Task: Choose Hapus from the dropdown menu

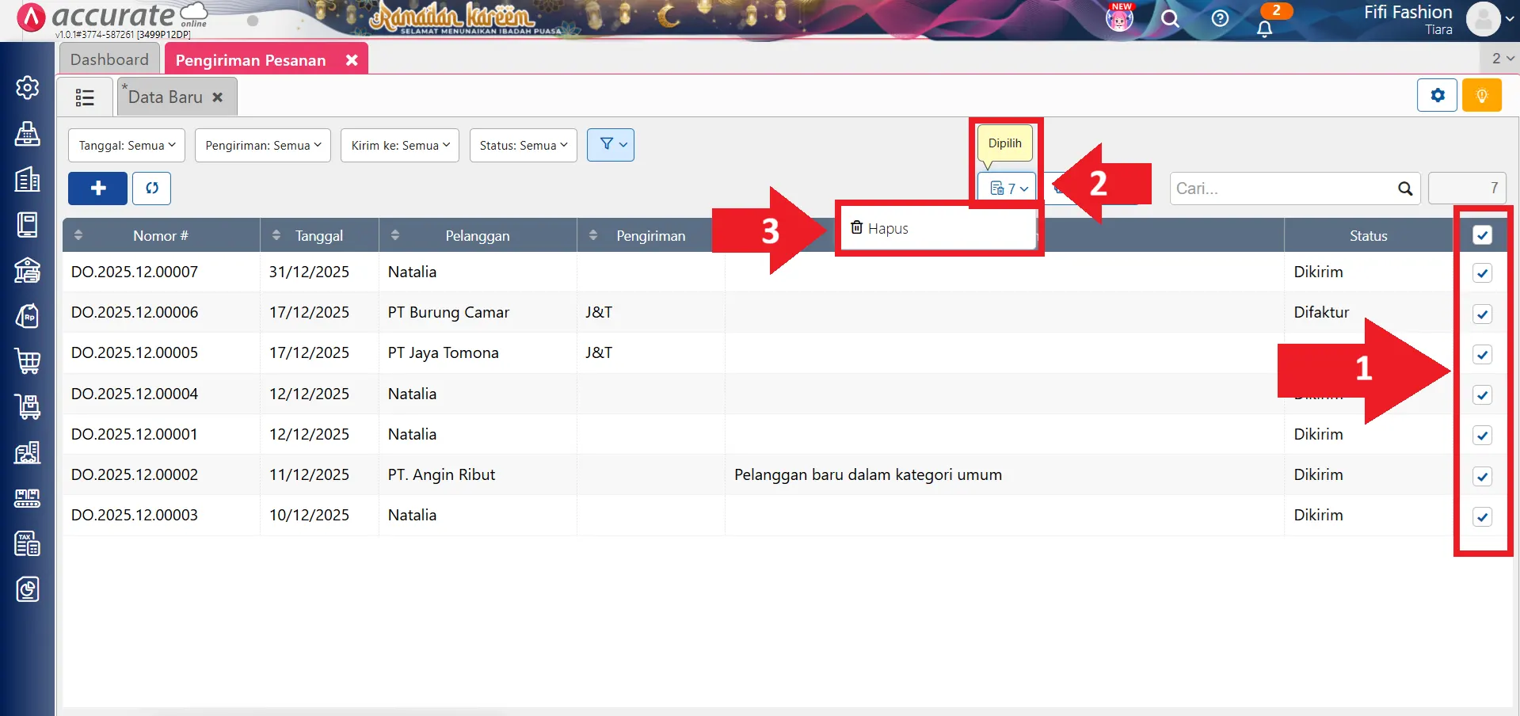Action: 938,228
